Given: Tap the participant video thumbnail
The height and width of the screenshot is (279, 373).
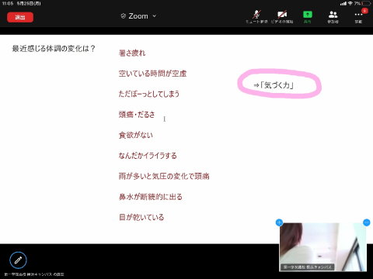Looking at the screenshot, I should (322, 246).
